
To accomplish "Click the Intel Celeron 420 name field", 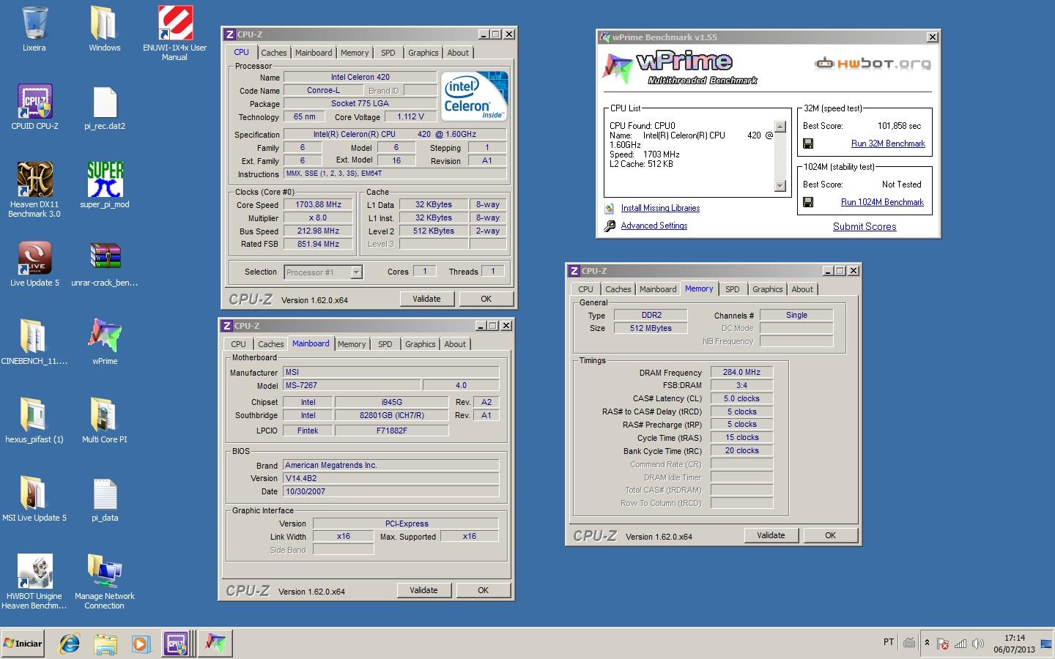I will (x=360, y=77).
